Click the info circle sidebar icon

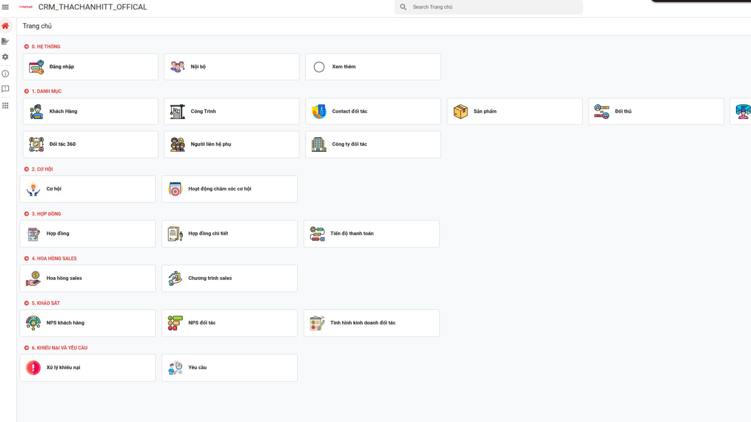tap(5, 74)
